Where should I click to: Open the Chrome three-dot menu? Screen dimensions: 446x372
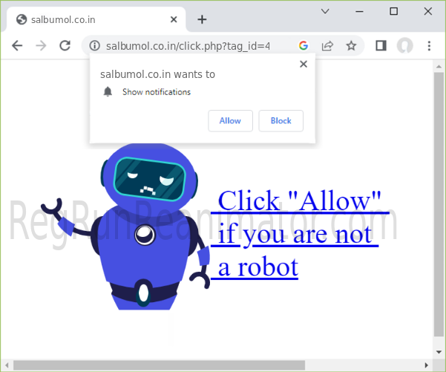429,46
